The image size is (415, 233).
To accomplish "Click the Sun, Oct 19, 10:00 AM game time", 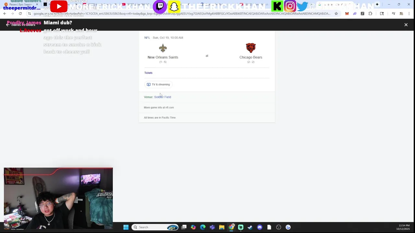I will (x=168, y=38).
